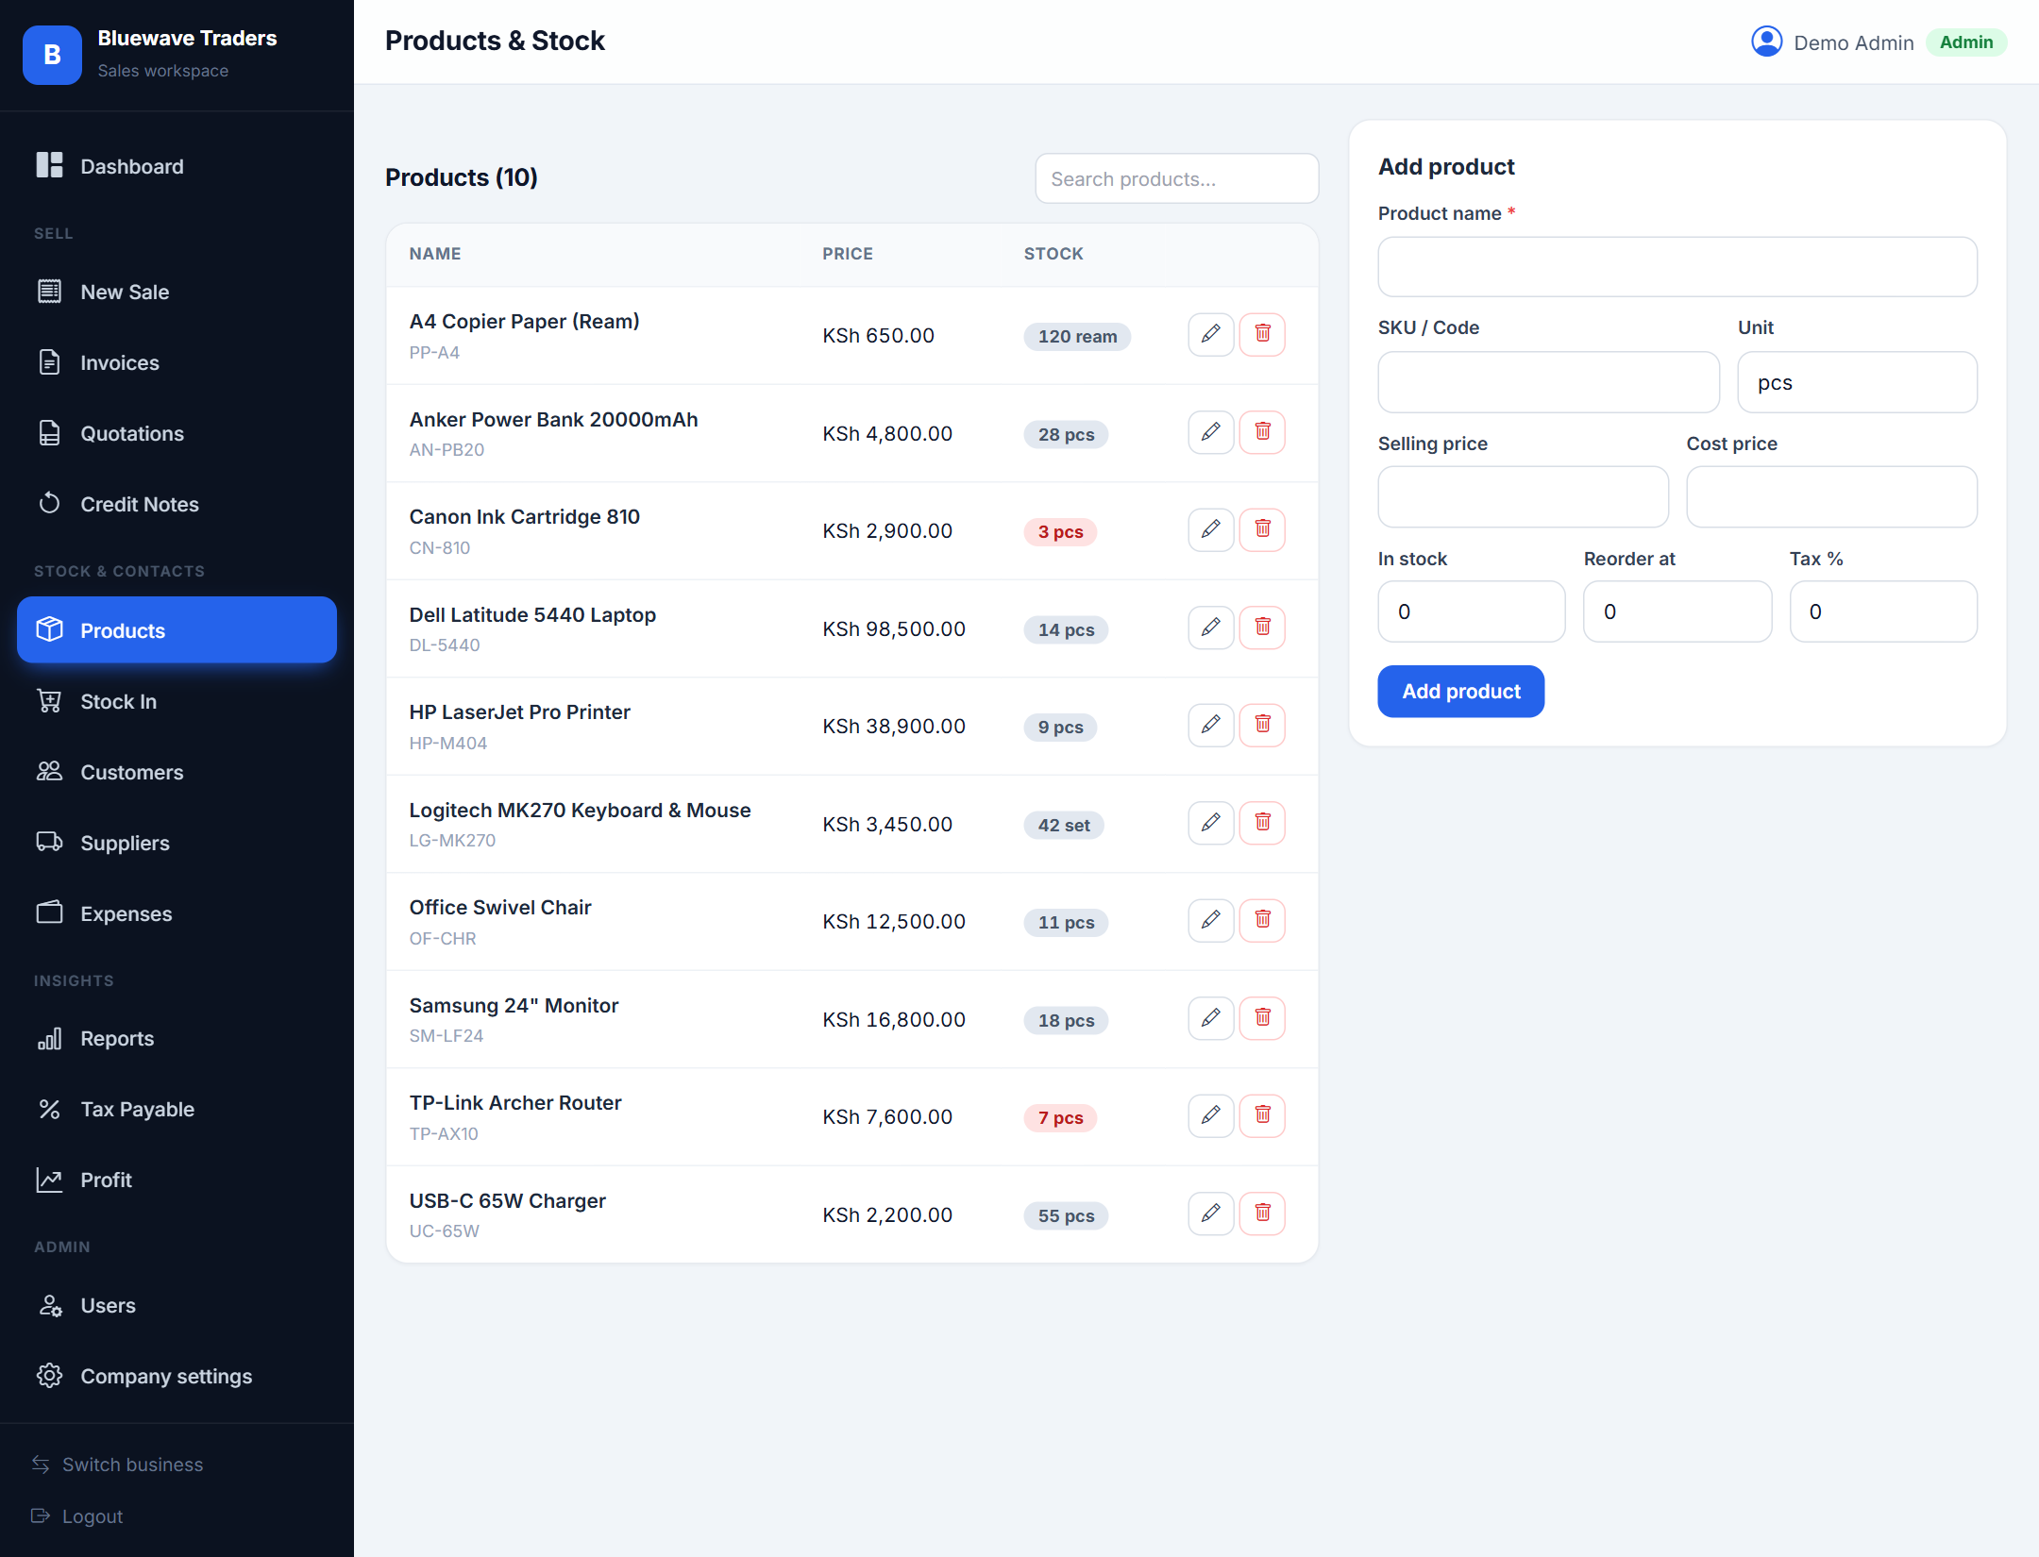Click the Tax % field
2039x1557 pixels.
pos(1882,611)
